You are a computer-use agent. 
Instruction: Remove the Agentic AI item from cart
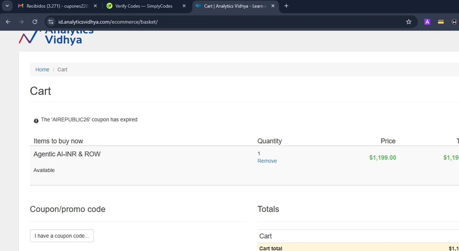(x=267, y=161)
